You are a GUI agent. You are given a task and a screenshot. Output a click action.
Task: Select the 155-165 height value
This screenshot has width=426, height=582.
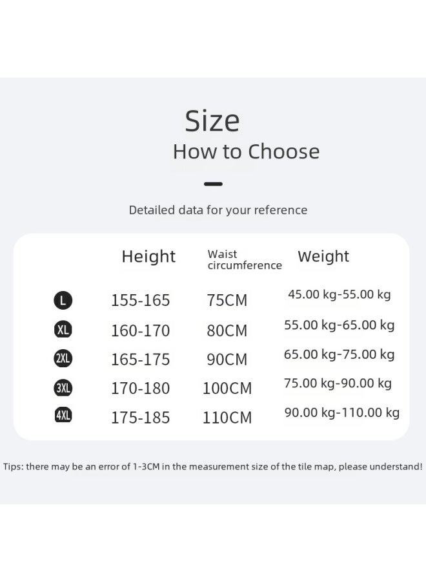point(141,301)
